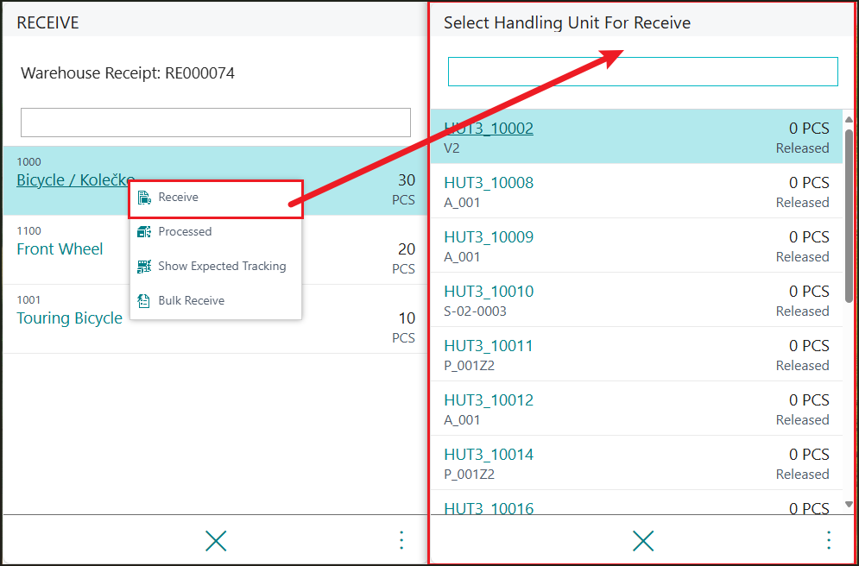Close the Select Handling Unit panel
This screenshot has height=566, width=859.
[x=643, y=541]
